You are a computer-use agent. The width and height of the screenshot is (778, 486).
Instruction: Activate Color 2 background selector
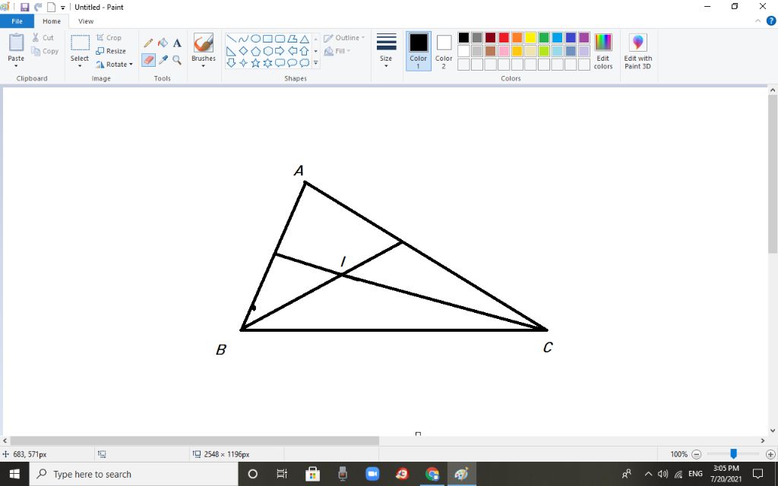[x=444, y=52]
